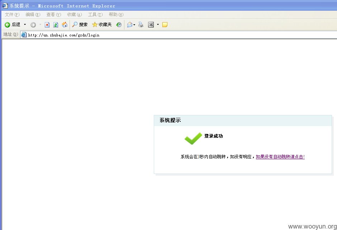The image size is (337, 230).
Task: Click the IE icon in title bar
Action: pos(5,6)
